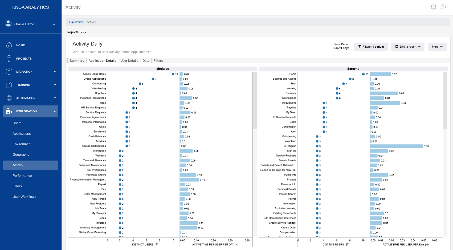This screenshot has width=453, height=250.
Task: Open the More dropdown
Action: 437,47
